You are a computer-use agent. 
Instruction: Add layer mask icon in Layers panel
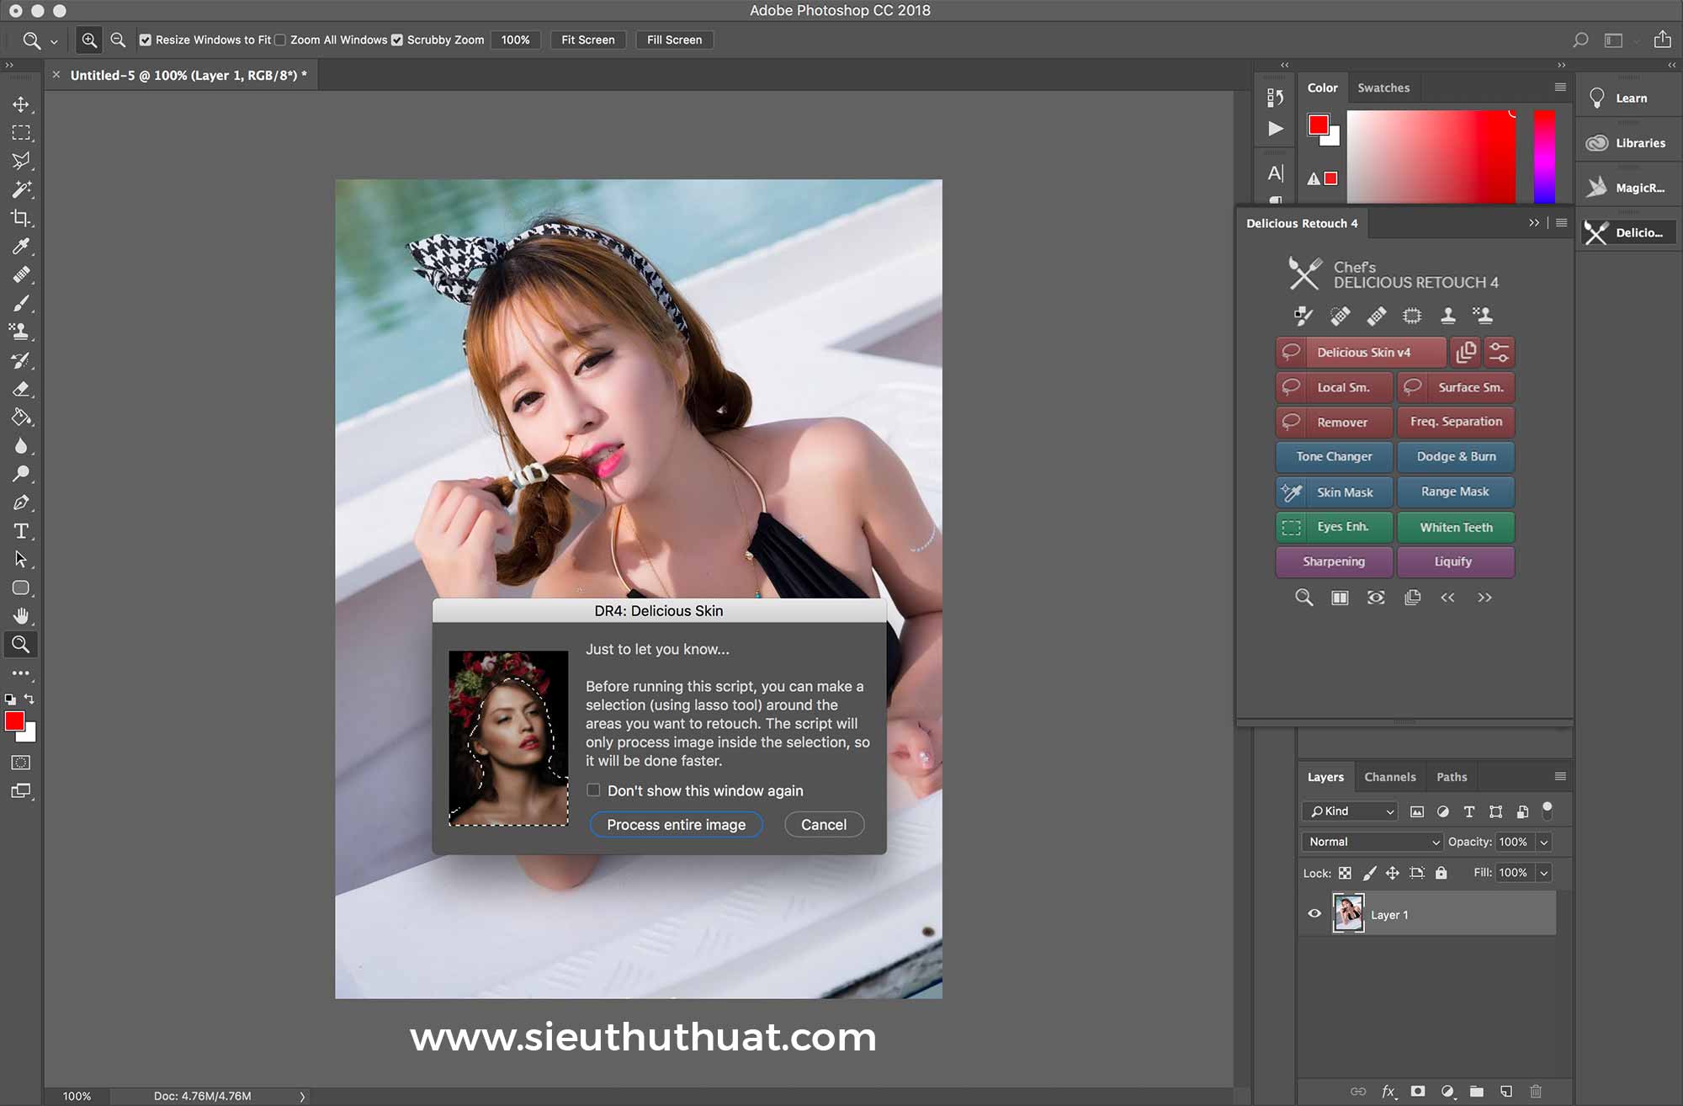(x=1418, y=1091)
